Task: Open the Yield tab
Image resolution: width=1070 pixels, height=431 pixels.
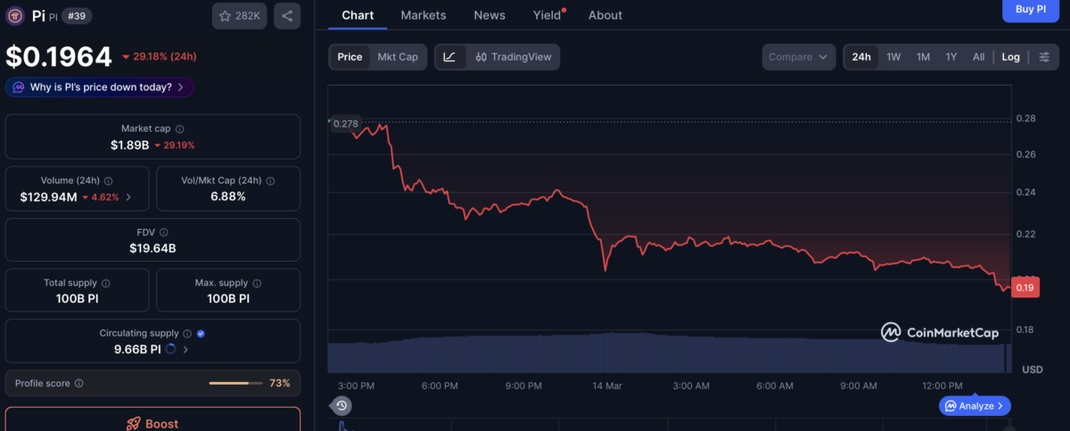Action: 548,15
